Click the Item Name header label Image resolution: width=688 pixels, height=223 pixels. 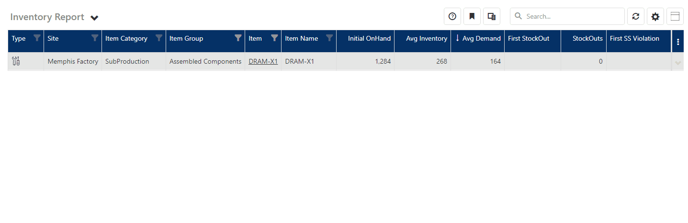[x=302, y=38]
